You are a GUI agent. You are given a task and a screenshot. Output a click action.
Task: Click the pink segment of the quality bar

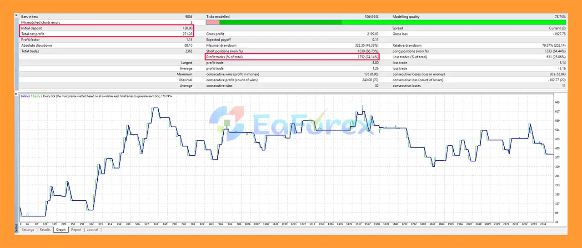pyautogui.click(x=212, y=22)
